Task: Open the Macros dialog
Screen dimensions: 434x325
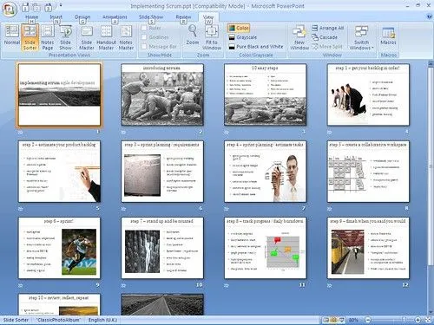Action: point(388,35)
